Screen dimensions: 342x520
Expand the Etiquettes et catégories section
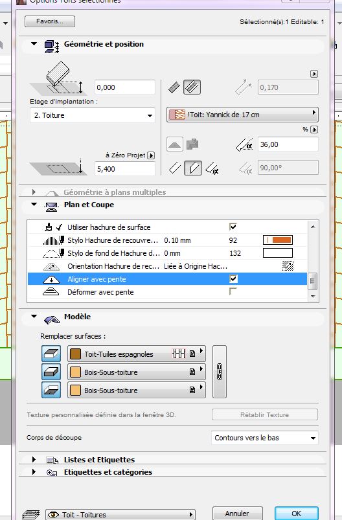(x=34, y=471)
